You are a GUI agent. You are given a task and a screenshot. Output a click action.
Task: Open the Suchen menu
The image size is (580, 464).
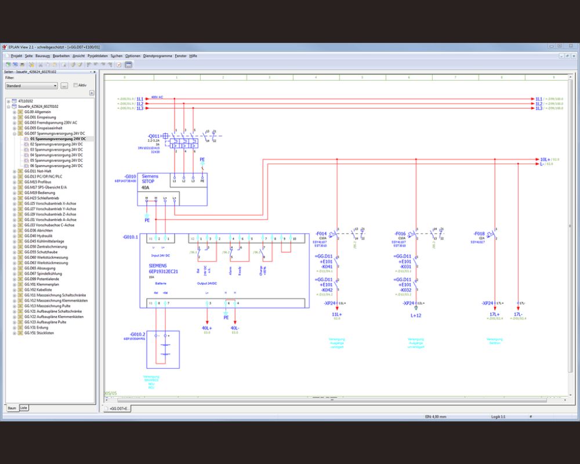pos(115,56)
